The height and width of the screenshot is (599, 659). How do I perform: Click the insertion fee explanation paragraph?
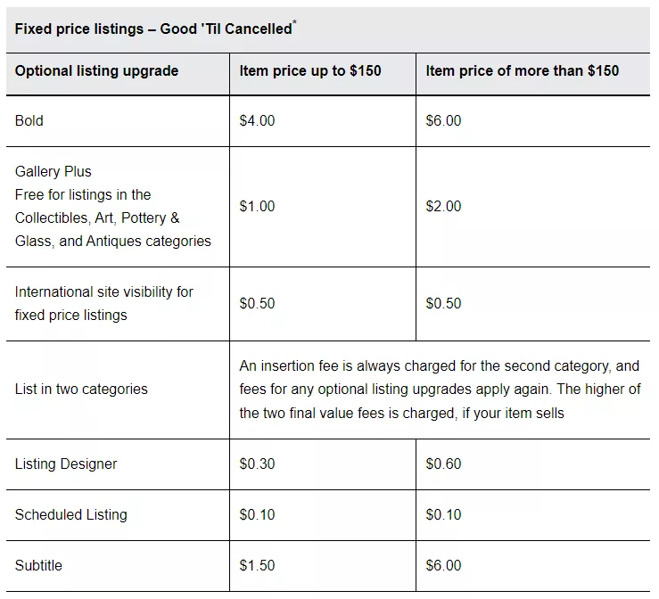tap(440, 390)
